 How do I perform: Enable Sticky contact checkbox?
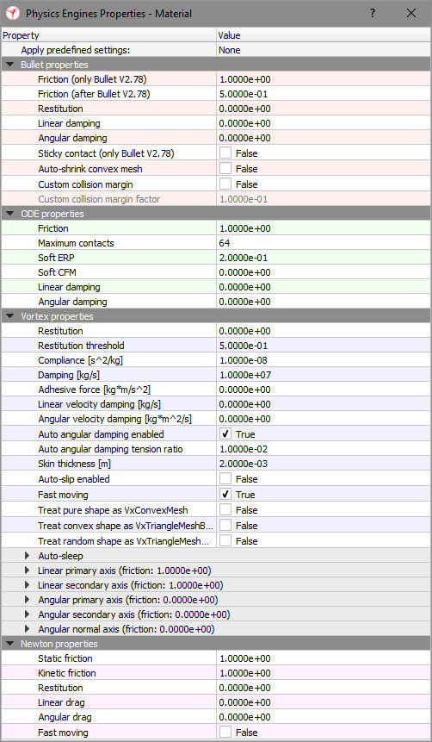tap(225, 153)
